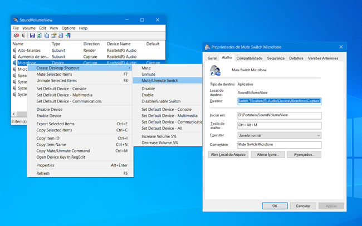Click the Alto-falantes speaker row icon
The width and height of the screenshot is (362, 226).
14,50
